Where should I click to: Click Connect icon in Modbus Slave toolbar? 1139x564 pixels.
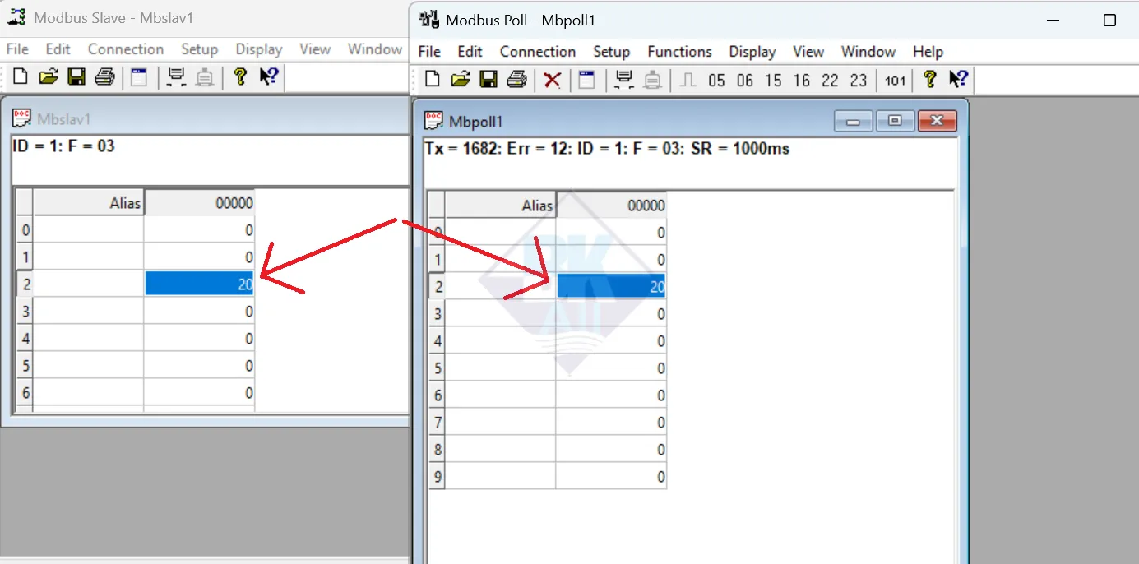tap(175, 76)
